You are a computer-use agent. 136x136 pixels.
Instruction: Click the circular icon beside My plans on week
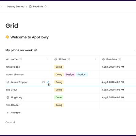tap(36, 50)
